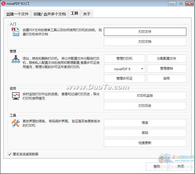Switch to the 创建一个文件 tab
Screen dimensions: 195x174
tap(17, 14)
